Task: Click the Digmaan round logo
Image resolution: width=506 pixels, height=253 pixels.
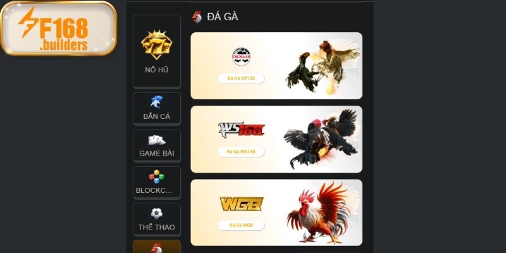Action: (242, 56)
